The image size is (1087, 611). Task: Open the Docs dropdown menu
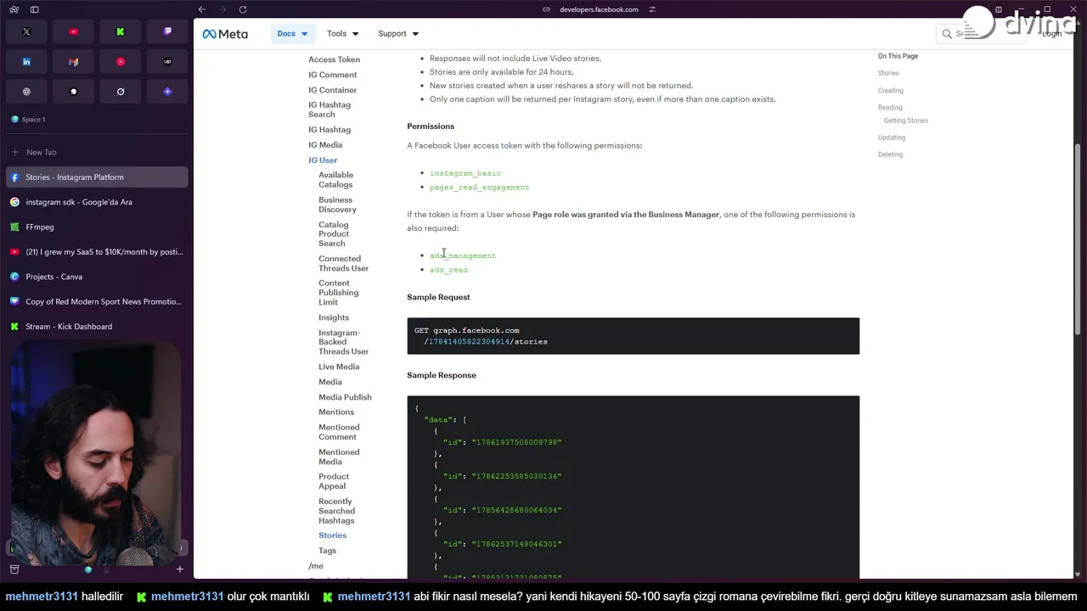[292, 34]
